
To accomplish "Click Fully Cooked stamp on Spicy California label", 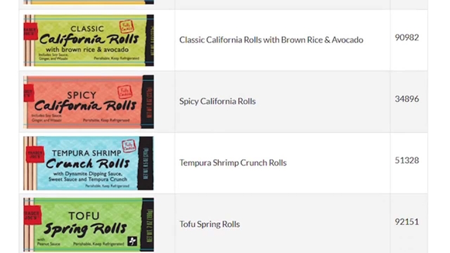I will click(125, 92).
